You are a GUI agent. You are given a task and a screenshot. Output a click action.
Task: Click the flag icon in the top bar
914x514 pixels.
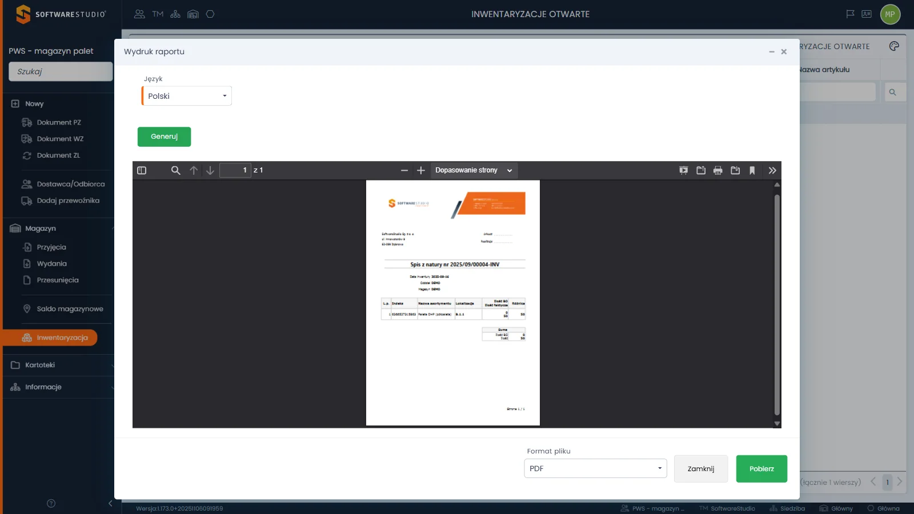[x=850, y=14]
